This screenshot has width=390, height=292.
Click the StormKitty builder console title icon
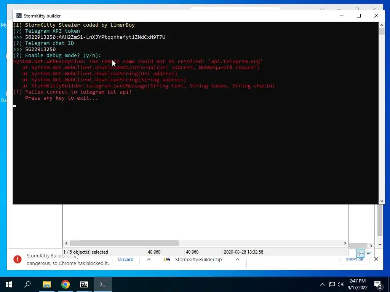pos(19,16)
